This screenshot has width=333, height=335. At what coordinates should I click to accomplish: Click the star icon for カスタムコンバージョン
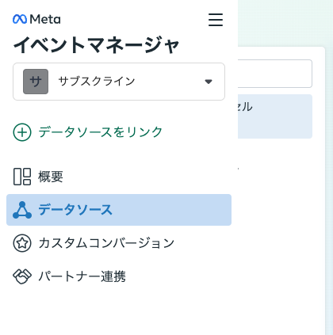(22, 243)
